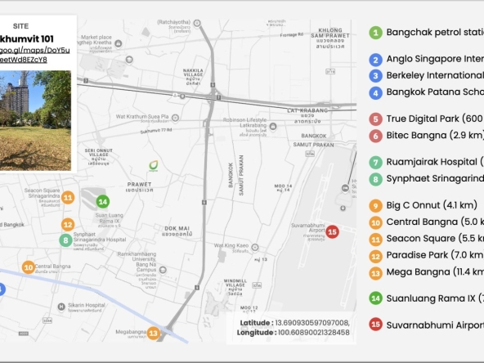
Task: Click legend circle 13 for Mega Bangna
Action: click(375, 273)
